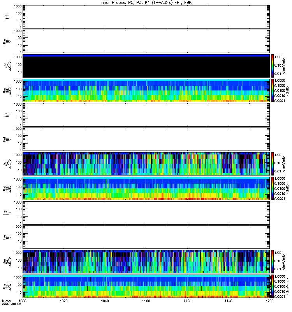
Task: Click the "1120" time-axis tick label
Action: coord(187,301)
